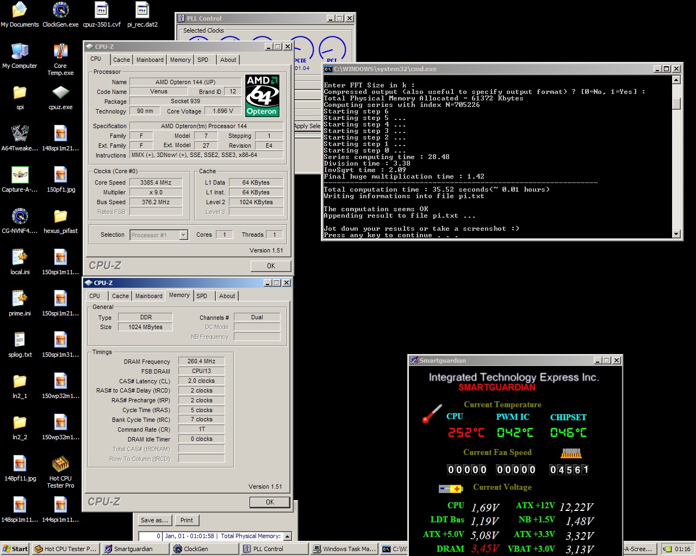The height and width of the screenshot is (556, 696).
Task: Select the 150pf1.jpg image icon
Action: click(x=60, y=180)
